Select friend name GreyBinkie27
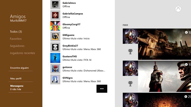This screenshot has height=107, width=191. (x=70, y=46)
